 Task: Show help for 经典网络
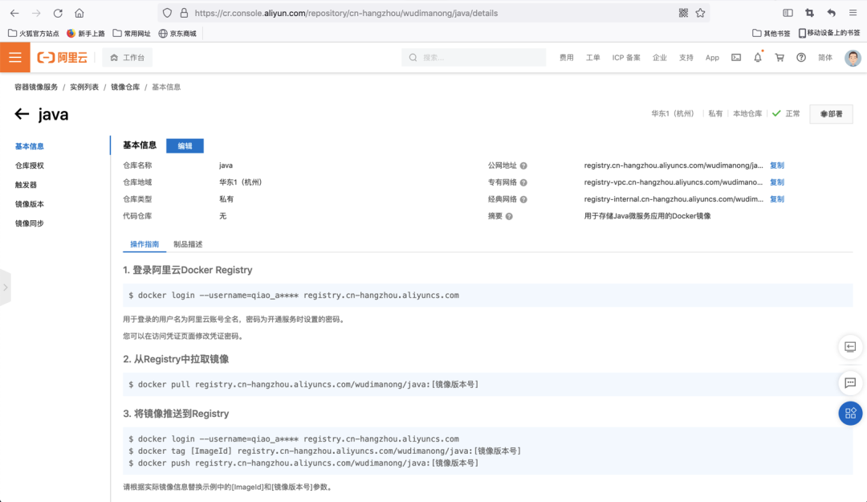pos(523,199)
